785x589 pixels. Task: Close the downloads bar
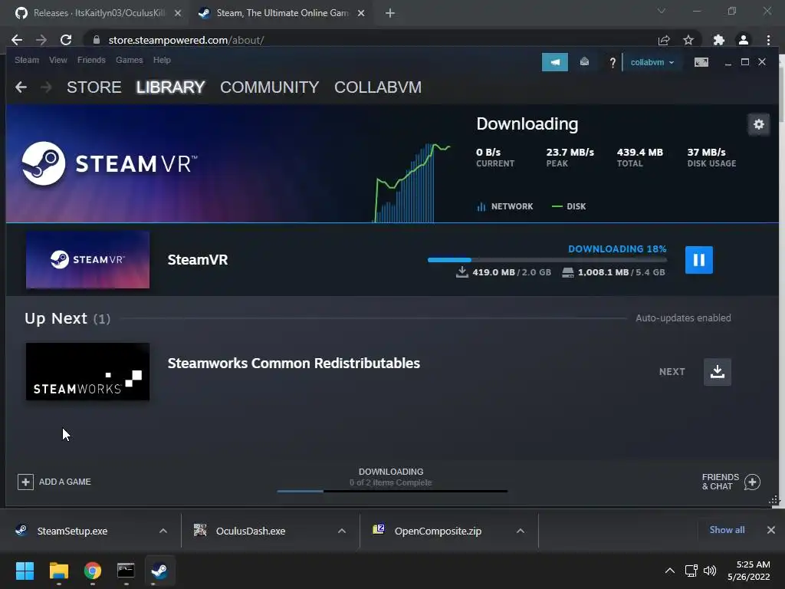click(771, 530)
